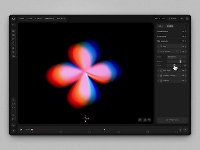Expand the Adjustments section chevron
Image resolution: width=200 pixels, height=150 pixels.
tap(185, 36)
